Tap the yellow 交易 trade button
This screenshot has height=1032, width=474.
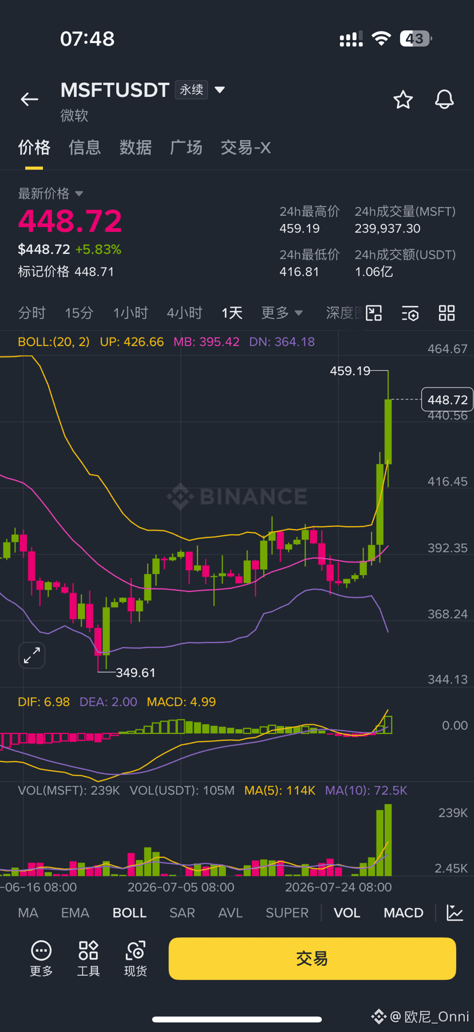tap(312, 959)
